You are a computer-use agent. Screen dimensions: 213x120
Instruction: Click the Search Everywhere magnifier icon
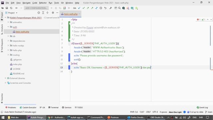coord(119,8)
